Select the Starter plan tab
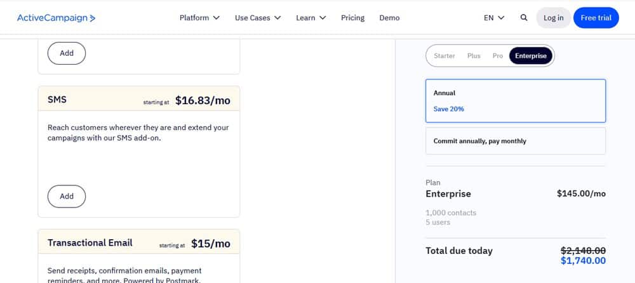This screenshot has width=635, height=283. click(x=444, y=56)
